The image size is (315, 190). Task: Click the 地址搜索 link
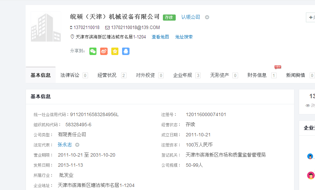(x=184, y=37)
